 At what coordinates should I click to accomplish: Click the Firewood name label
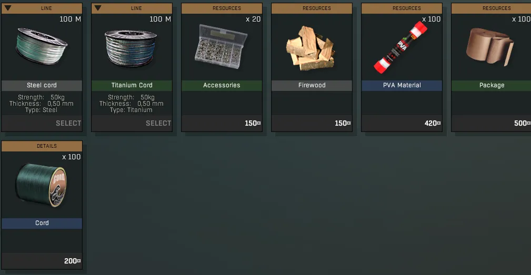tap(312, 85)
